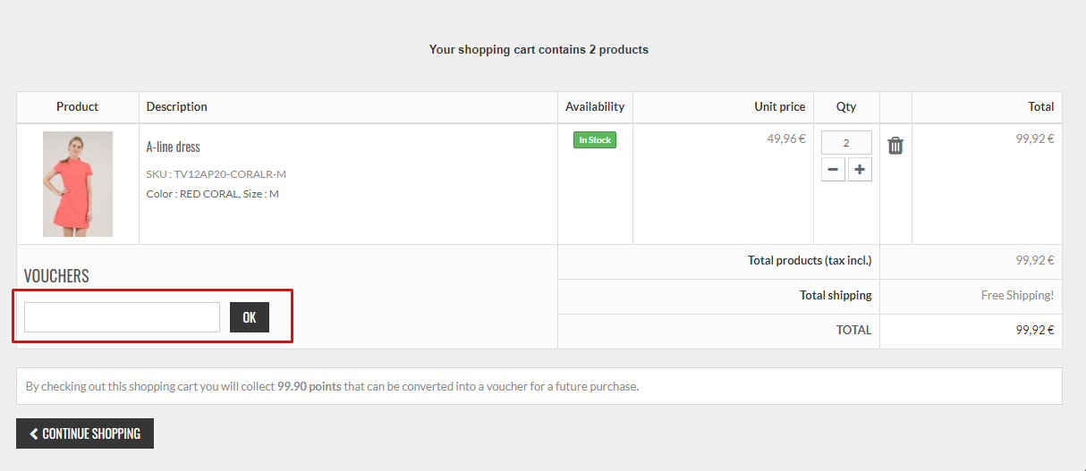Screen dimensions: 1086x471
Task: Click the In Stock availability badge
Action: coord(595,140)
